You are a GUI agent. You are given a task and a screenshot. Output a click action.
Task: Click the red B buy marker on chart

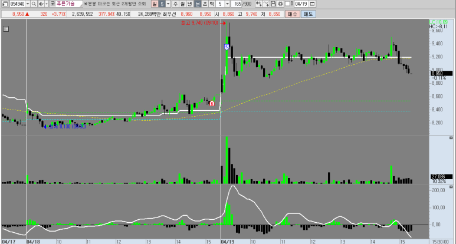(212, 103)
